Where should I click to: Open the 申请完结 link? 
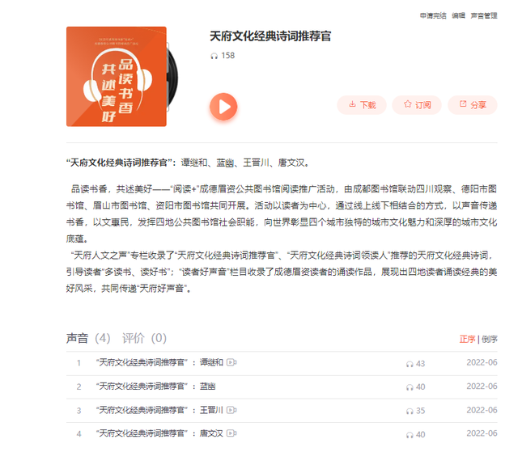click(433, 15)
